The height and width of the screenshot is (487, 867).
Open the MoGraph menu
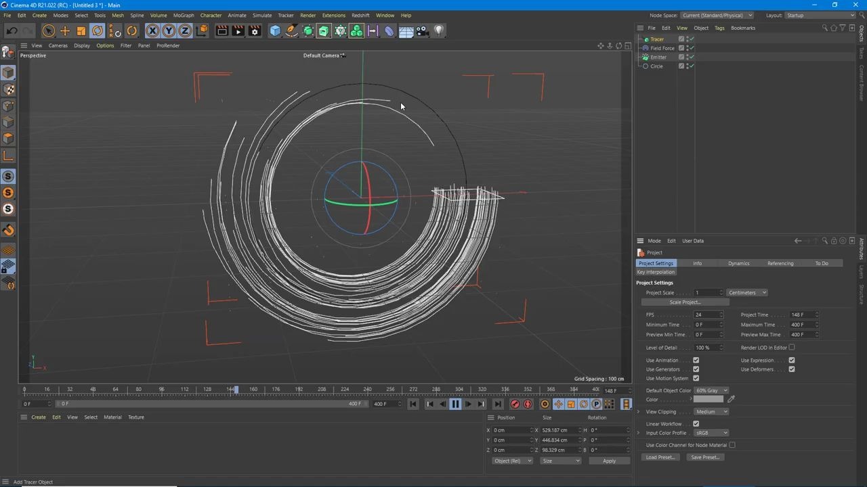click(x=183, y=15)
